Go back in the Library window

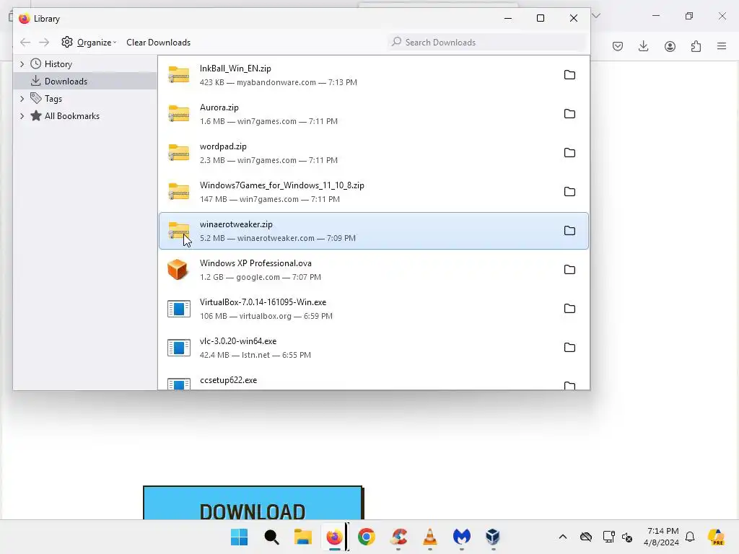pos(25,43)
